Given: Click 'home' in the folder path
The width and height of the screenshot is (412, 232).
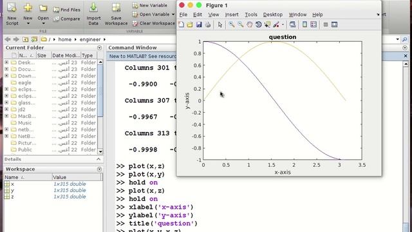Looking at the screenshot, I should click(64, 39).
